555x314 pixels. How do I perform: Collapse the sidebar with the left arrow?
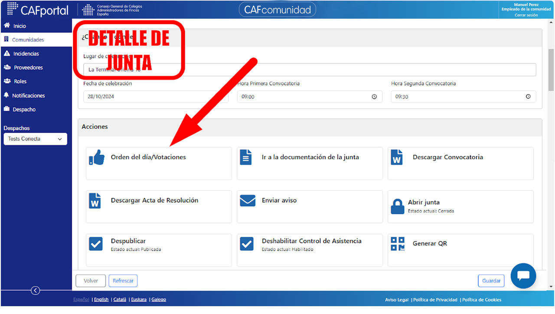(x=36, y=291)
